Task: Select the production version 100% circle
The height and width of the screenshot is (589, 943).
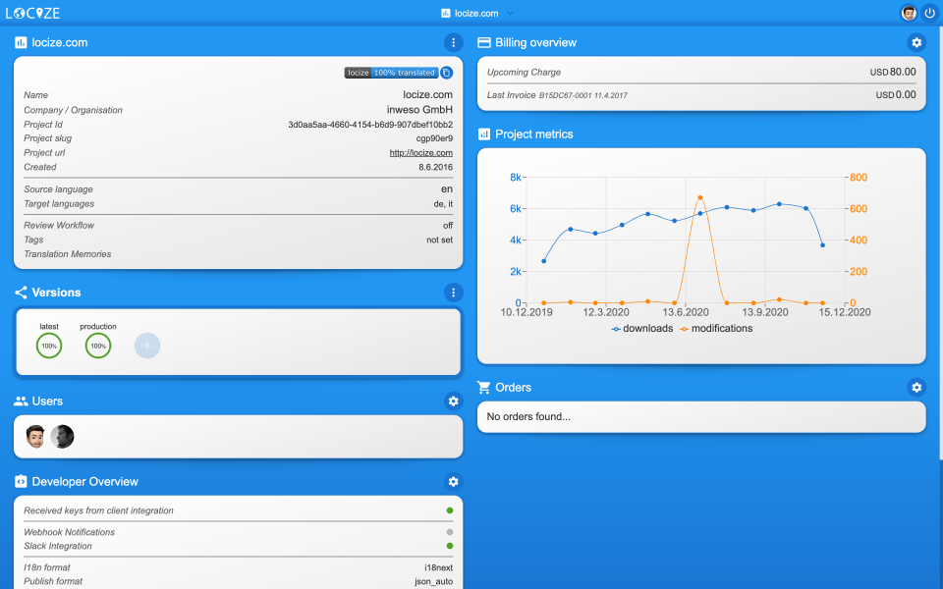Action: 98,346
